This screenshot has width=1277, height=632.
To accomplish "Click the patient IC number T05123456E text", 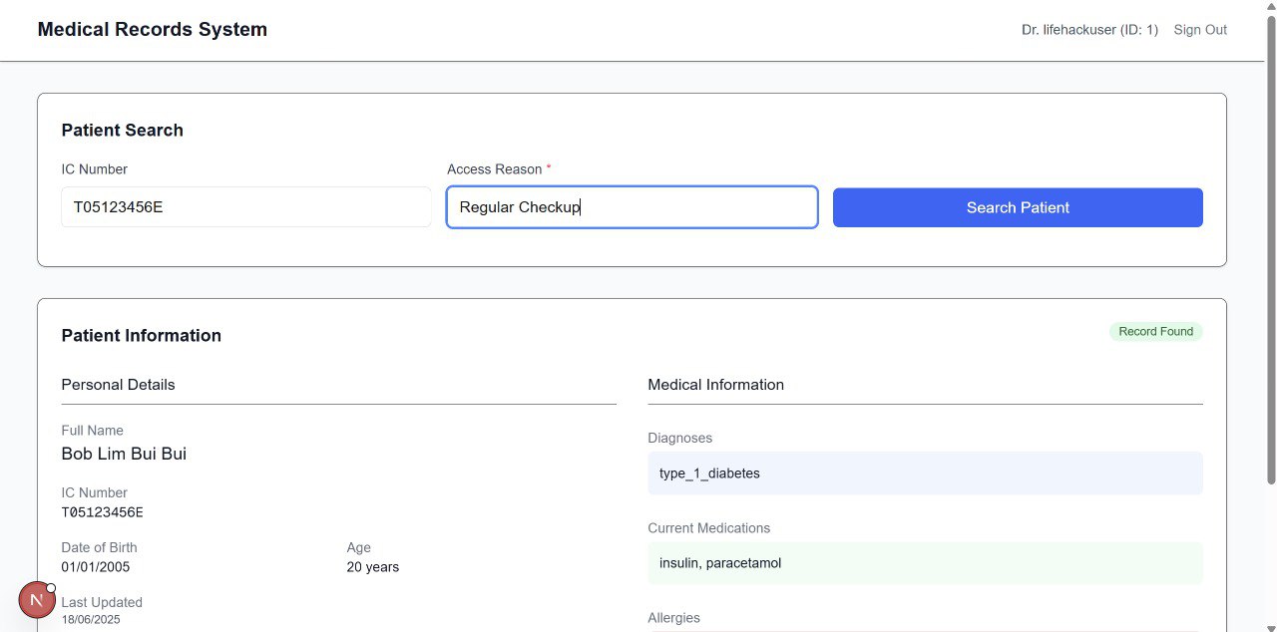I will (103, 512).
